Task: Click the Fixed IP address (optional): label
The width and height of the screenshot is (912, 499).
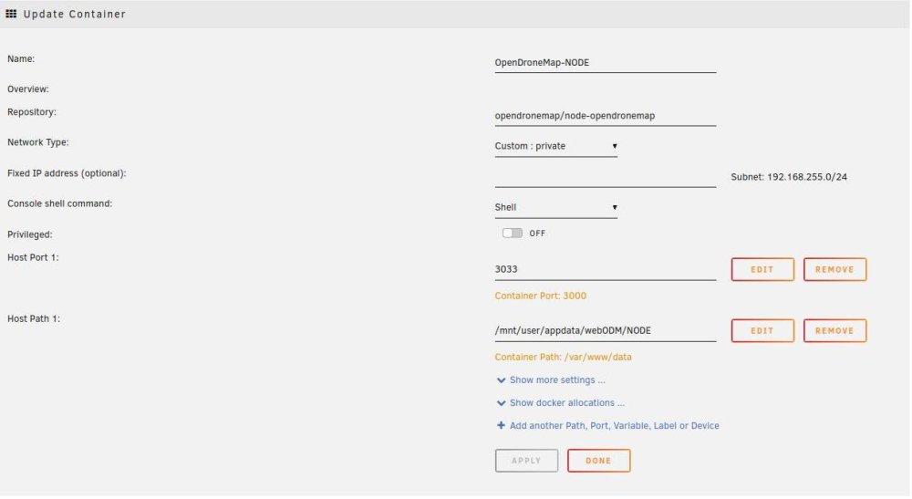Action: (x=67, y=173)
